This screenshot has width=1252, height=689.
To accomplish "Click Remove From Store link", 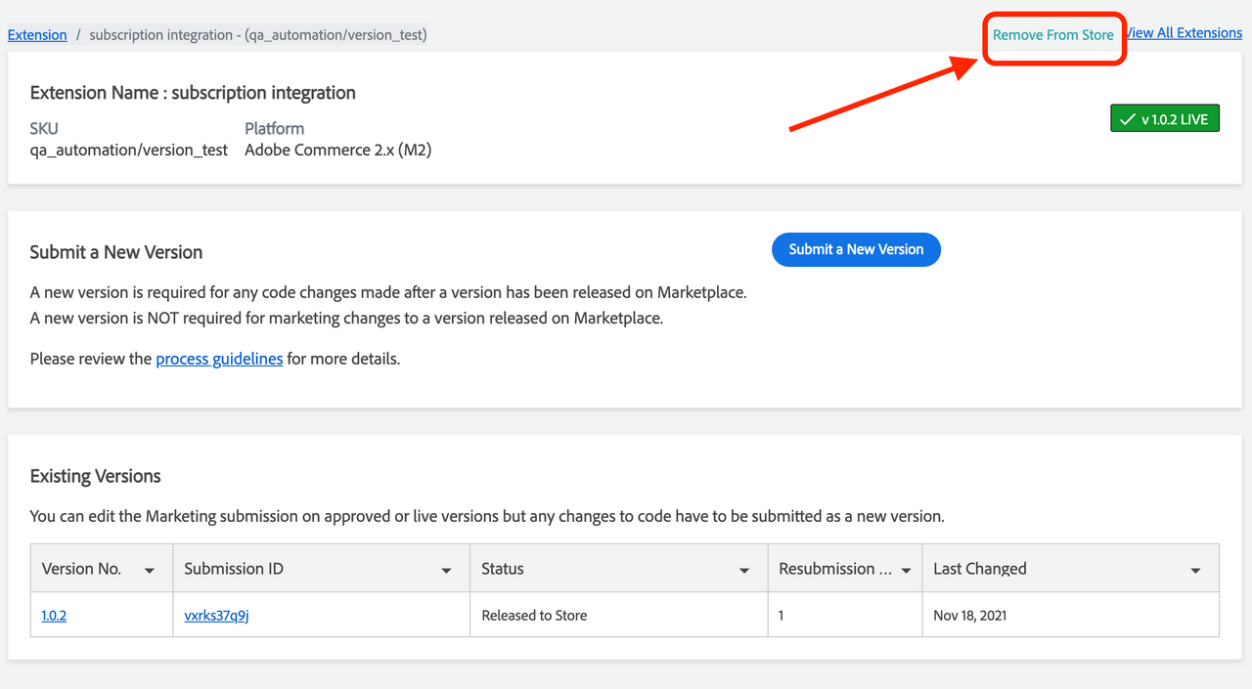I will click(1053, 34).
